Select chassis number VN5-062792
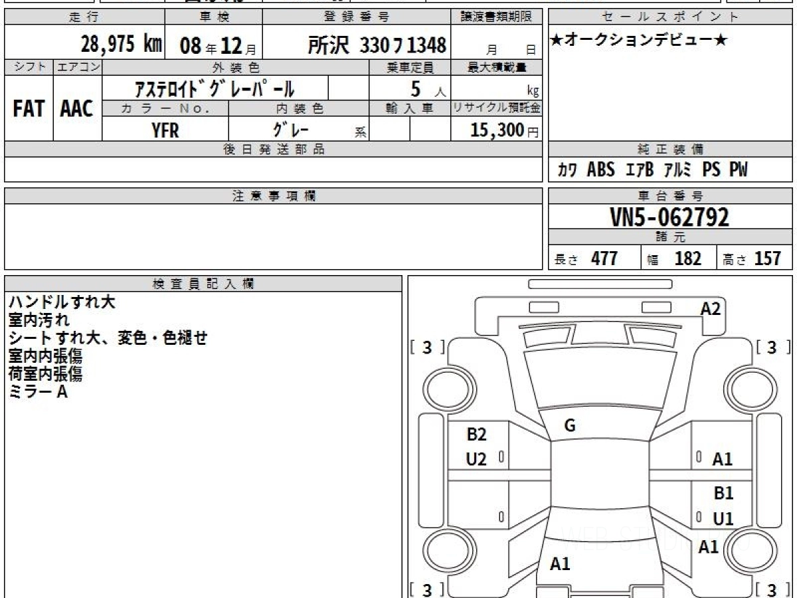Screen dimensions: 797x598 point(669,217)
